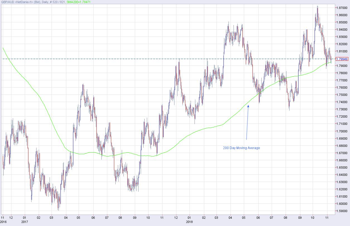Click the '01' month label above 2017
The image size is (350, 226).
click(25, 218)
